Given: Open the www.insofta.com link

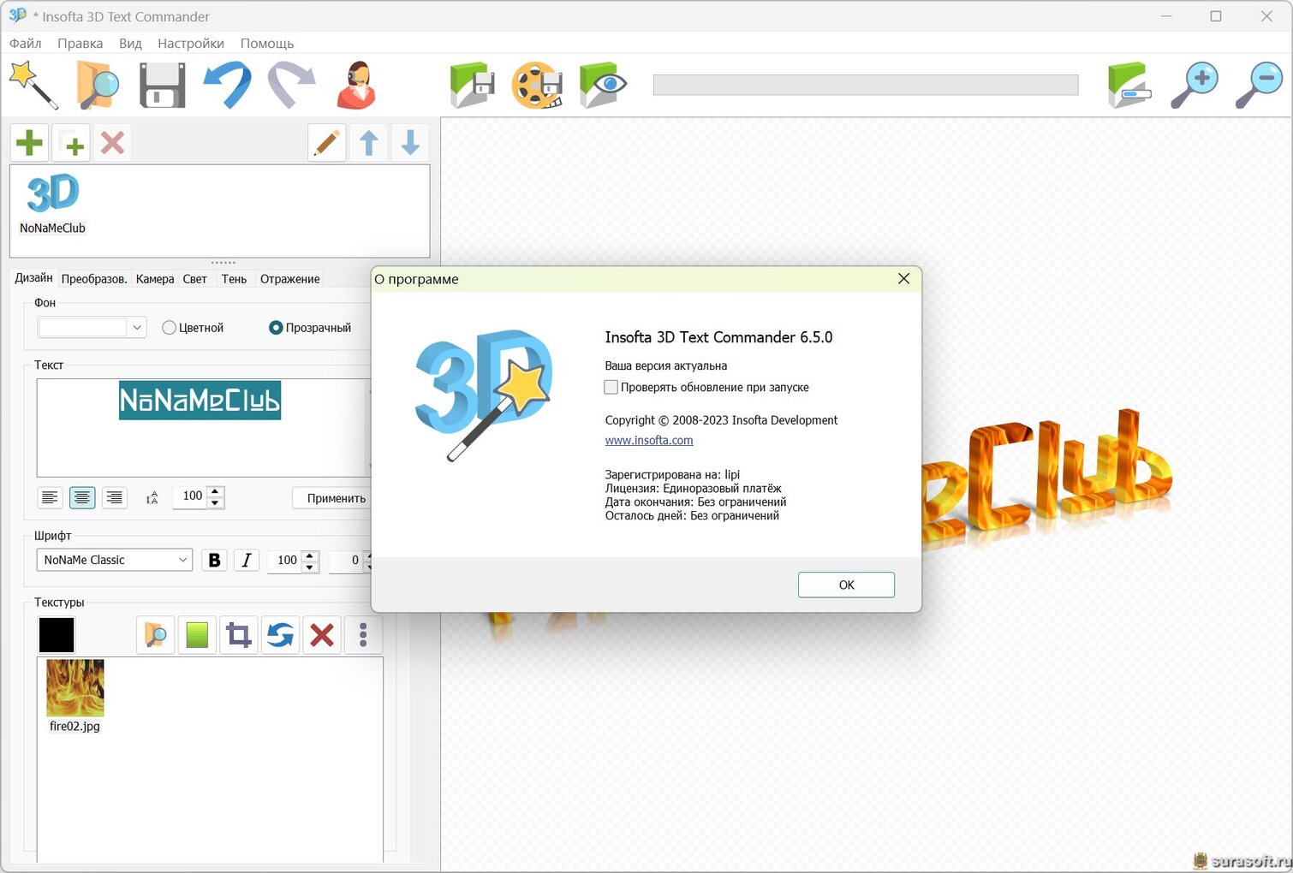Looking at the screenshot, I should (x=649, y=441).
